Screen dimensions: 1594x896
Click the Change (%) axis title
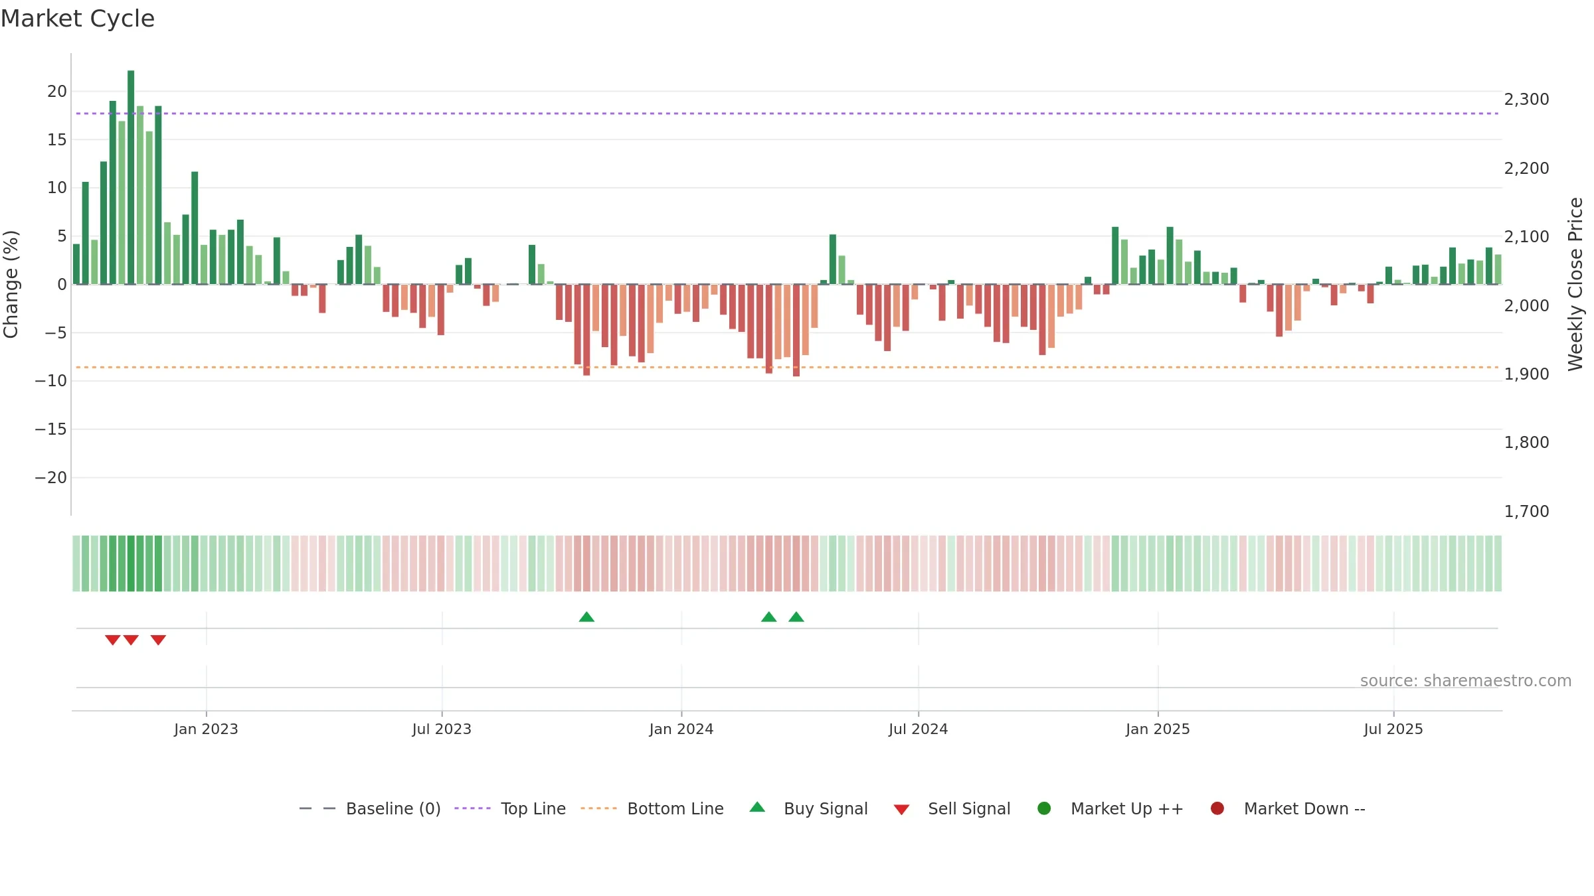[11, 284]
